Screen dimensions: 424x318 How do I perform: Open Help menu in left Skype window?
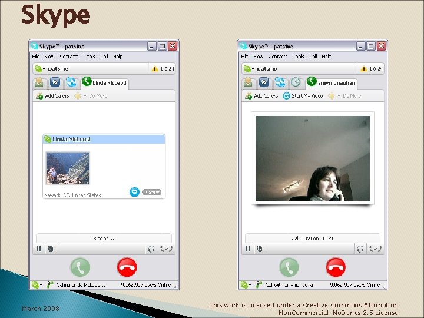(118, 57)
